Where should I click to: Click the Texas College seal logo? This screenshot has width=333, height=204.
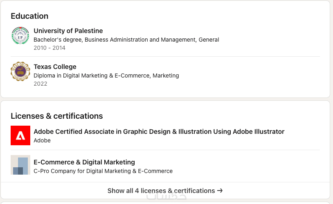tap(20, 71)
